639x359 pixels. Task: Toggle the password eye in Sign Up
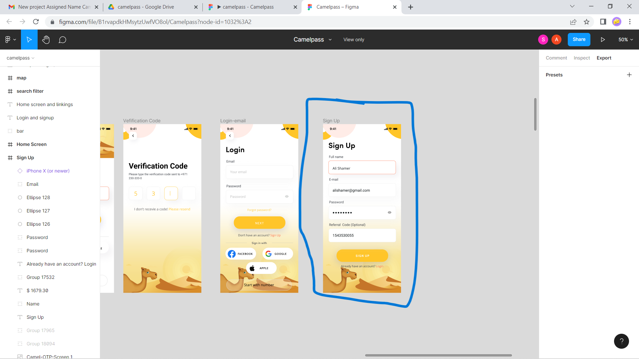(389, 212)
